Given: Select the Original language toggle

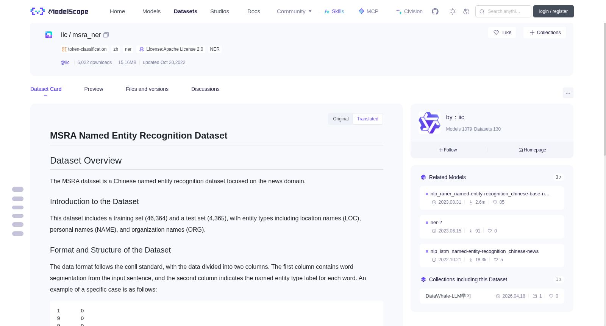Looking at the screenshot, I should pyautogui.click(x=340, y=119).
